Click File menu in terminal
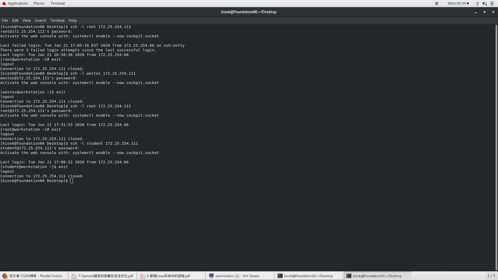The width and height of the screenshot is (498, 280). 5,20
